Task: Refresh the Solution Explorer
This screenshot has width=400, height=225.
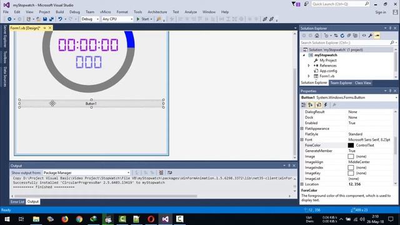Action: click(x=342, y=36)
